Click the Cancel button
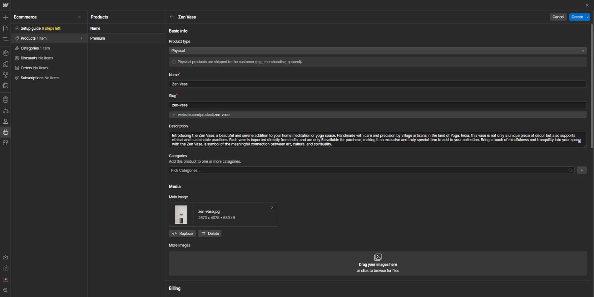Viewport: 594px width, 297px height. click(558, 17)
